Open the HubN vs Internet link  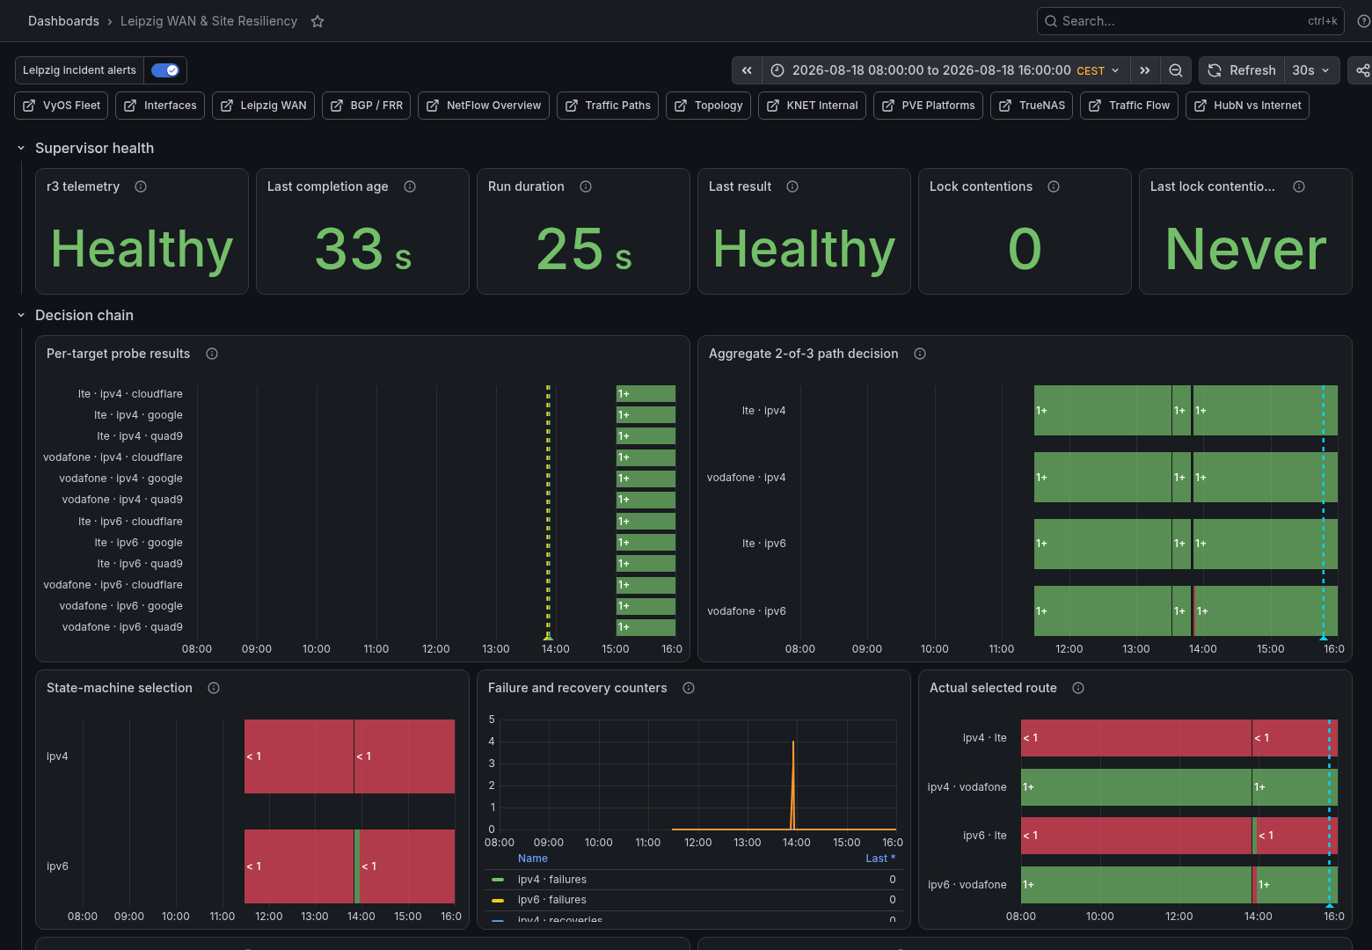click(x=1247, y=106)
